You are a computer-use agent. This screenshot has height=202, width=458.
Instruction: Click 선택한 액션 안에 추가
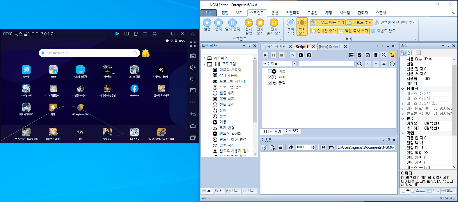point(395,22)
